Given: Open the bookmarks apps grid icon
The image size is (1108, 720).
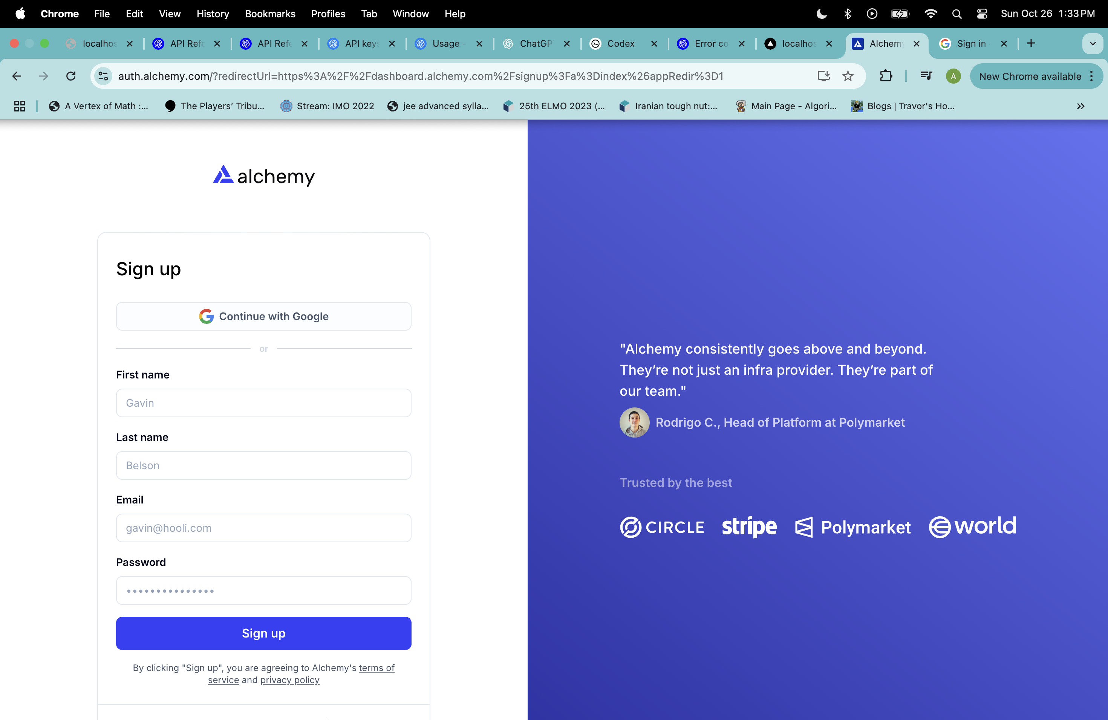Looking at the screenshot, I should coord(20,106).
